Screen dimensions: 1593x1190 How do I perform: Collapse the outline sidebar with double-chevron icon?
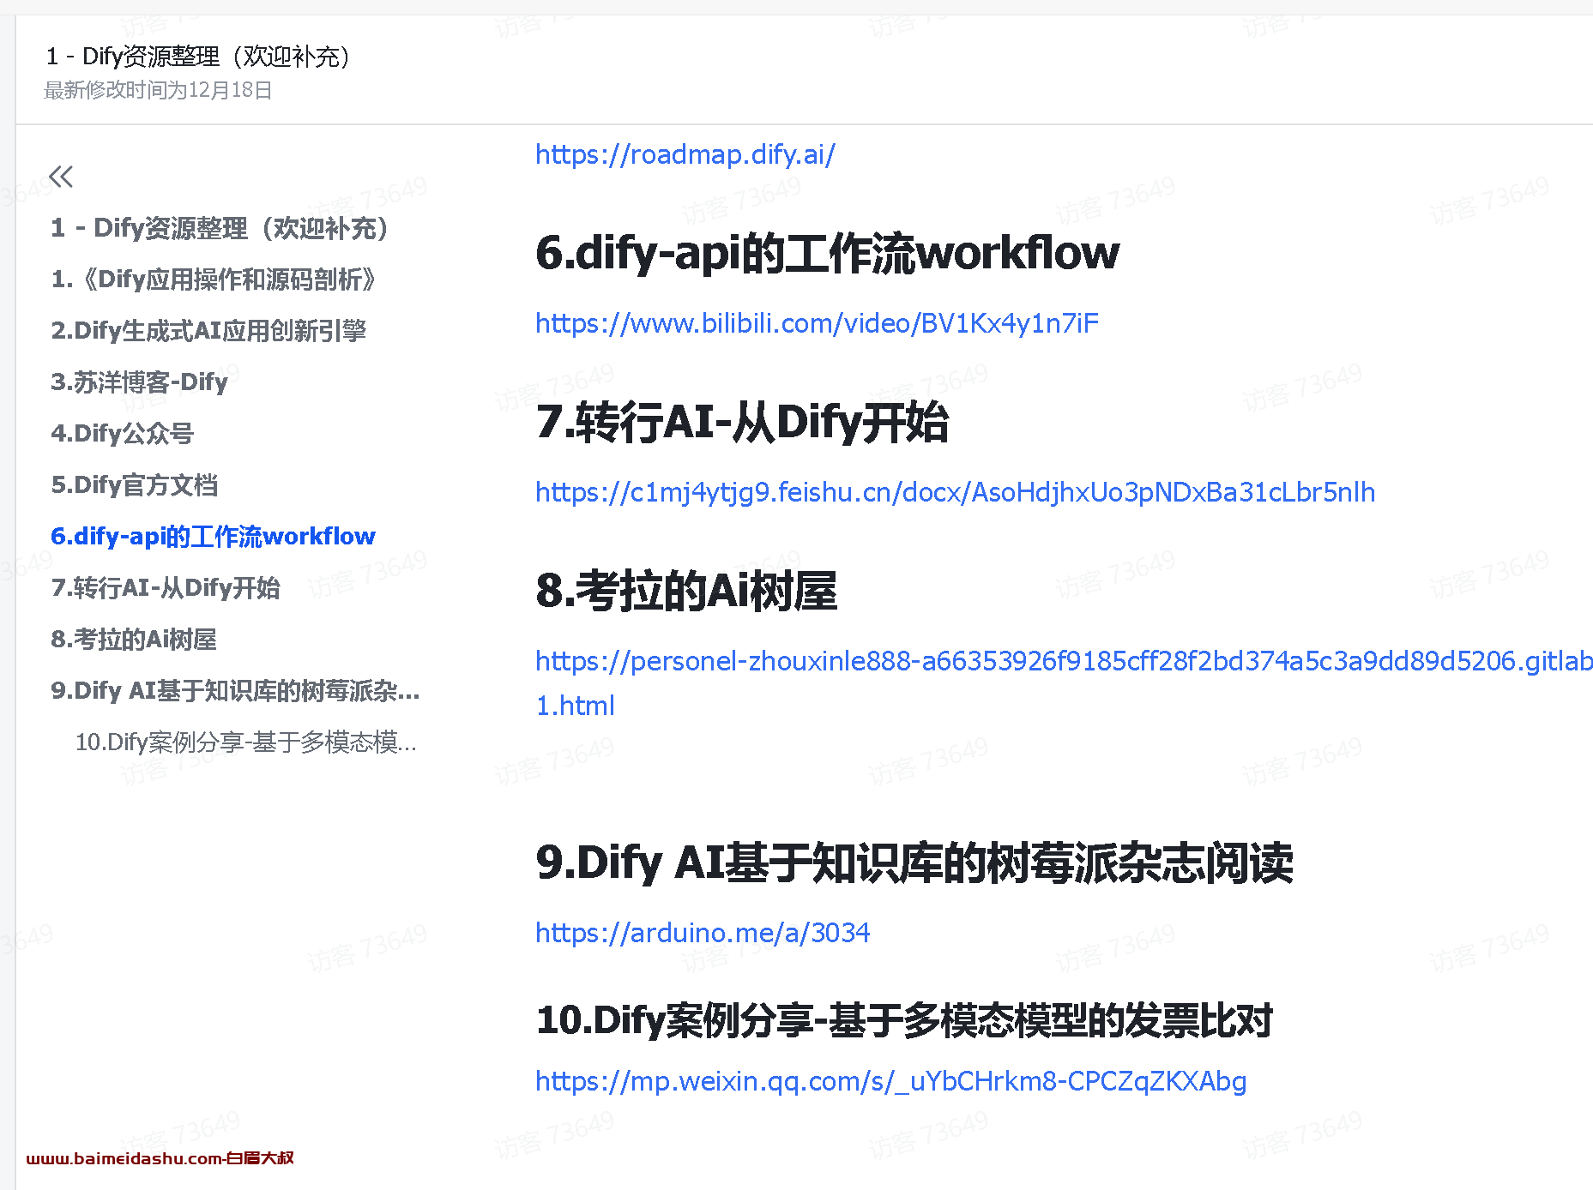(x=61, y=177)
